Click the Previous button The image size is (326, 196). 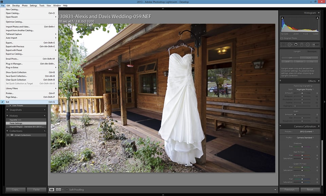[x=289, y=189]
